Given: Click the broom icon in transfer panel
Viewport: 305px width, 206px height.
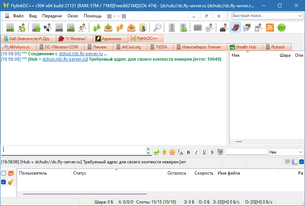Looking at the screenshot, I should (11, 182).
